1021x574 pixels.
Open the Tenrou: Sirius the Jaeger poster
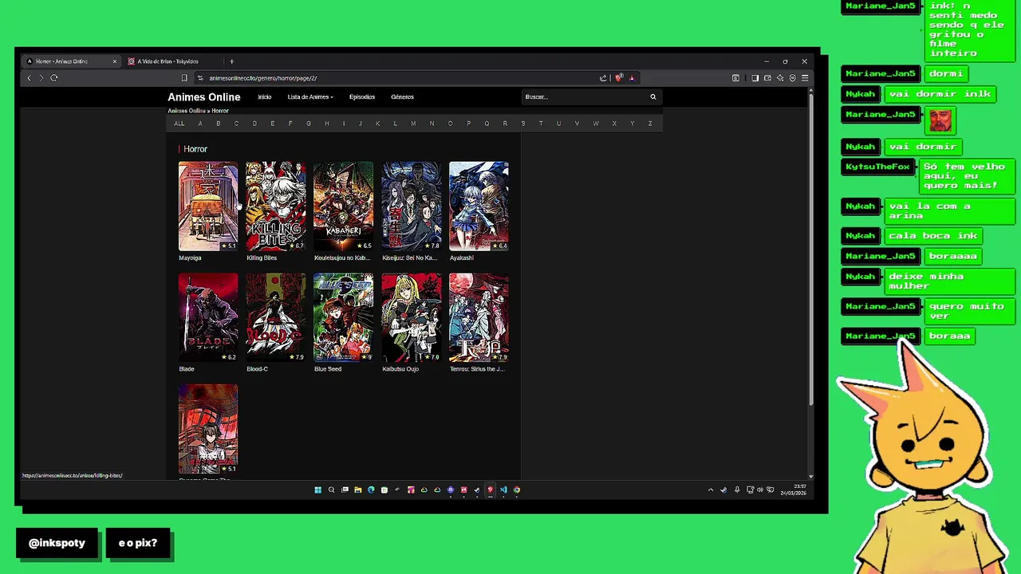point(479,317)
